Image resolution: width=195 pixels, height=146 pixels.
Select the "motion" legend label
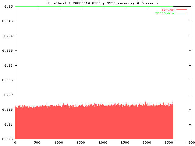[168, 10]
